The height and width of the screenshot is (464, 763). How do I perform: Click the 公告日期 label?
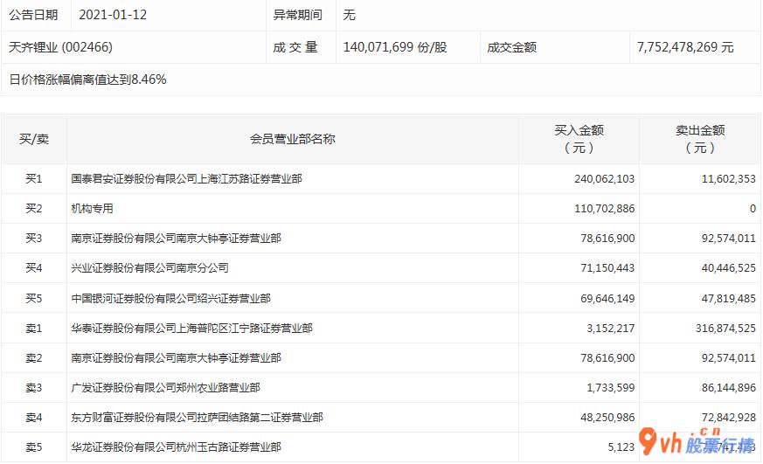click(33, 15)
